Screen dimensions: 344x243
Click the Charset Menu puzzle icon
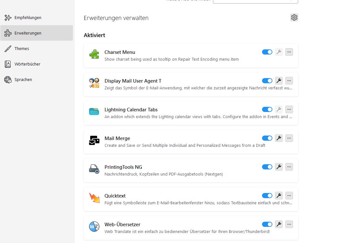pos(94,54)
